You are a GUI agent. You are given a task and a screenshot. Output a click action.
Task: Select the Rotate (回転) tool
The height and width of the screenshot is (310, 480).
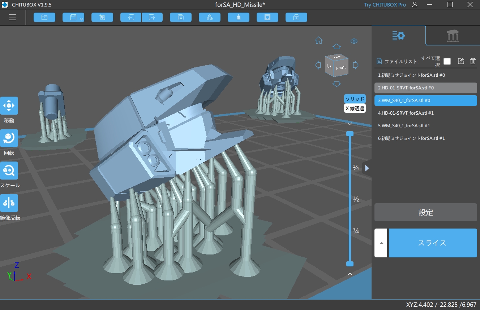pyautogui.click(x=9, y=138)
